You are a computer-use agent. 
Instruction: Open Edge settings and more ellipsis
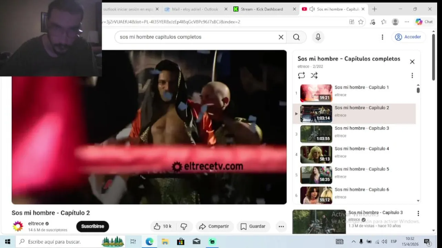407,22
